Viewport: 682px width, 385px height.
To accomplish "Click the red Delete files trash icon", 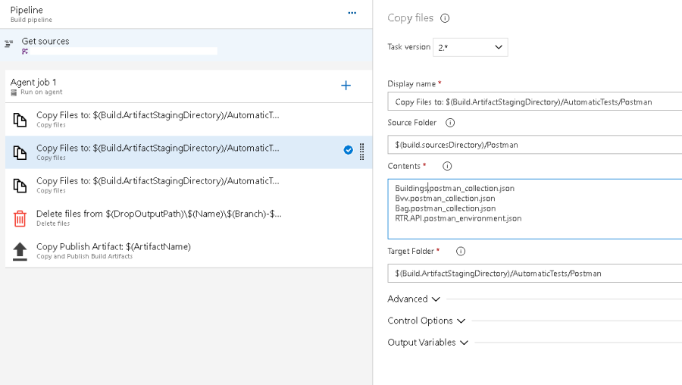I will [x=20, y=218].
